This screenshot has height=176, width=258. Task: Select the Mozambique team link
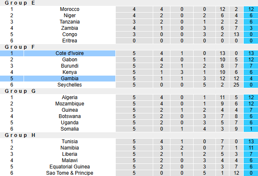coord(69,104)
